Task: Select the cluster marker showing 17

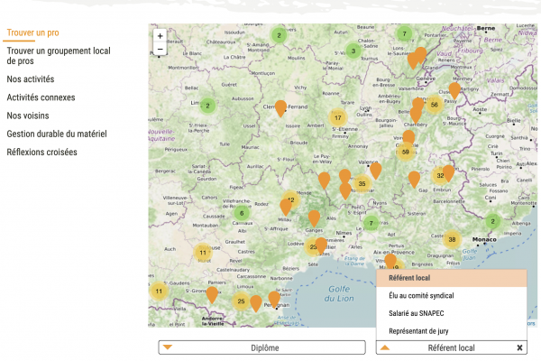Action: tap(338, 117)
